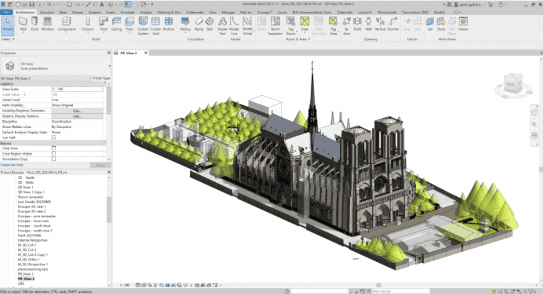This screenshot has height=294, width=543.
Task: Click the View Scale 1 : 100 field
Action: 77,89
